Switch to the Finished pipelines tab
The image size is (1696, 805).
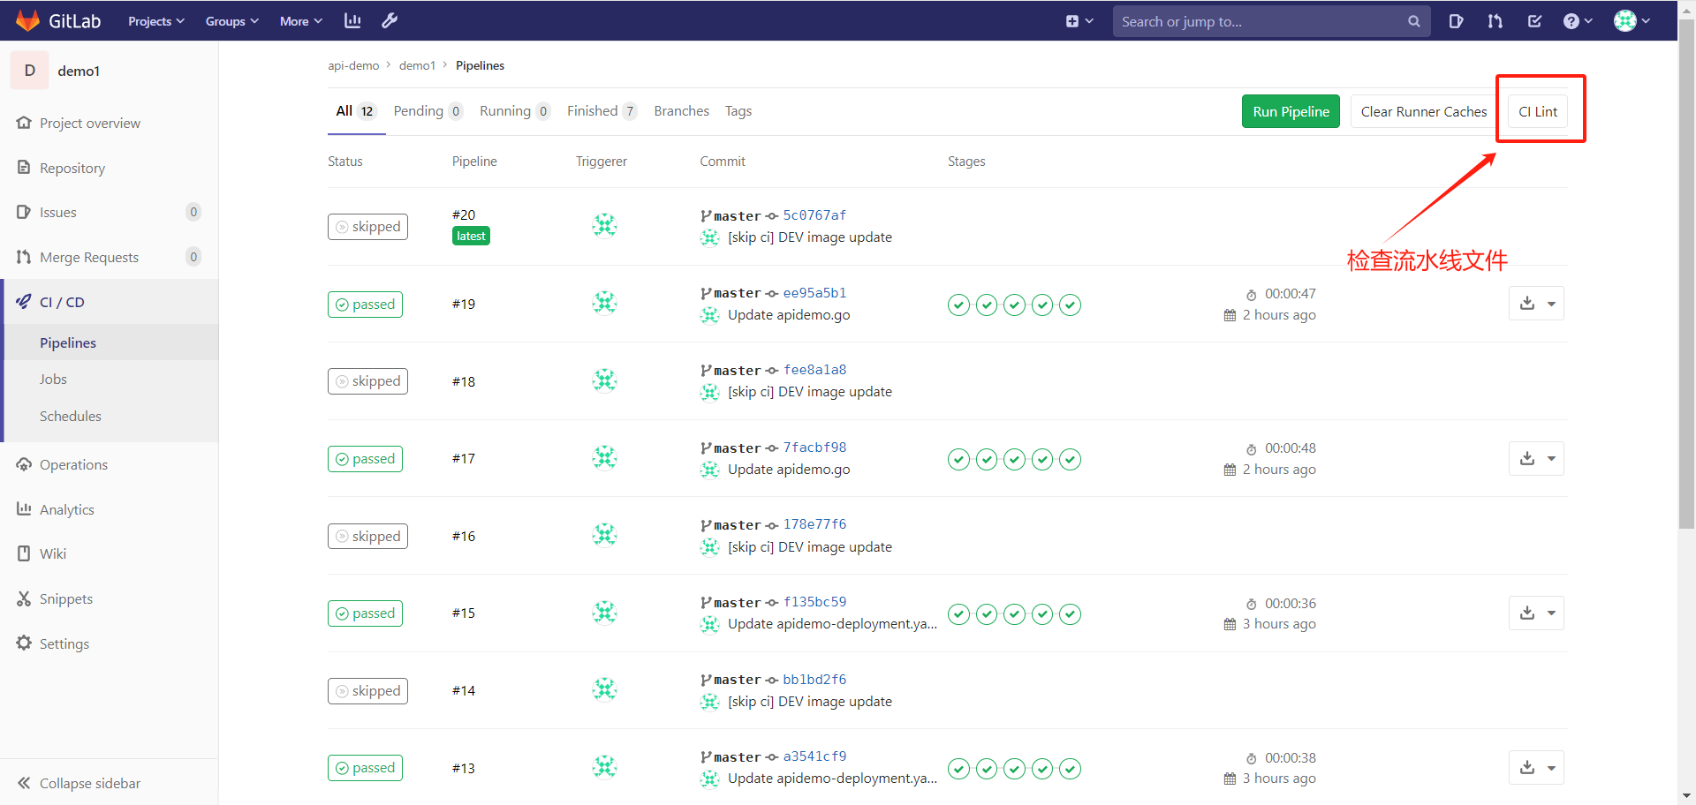pyautogui.click(x=593, y=110)
